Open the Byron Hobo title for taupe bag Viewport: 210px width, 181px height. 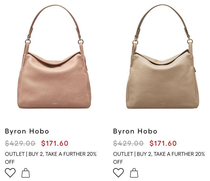135,131
